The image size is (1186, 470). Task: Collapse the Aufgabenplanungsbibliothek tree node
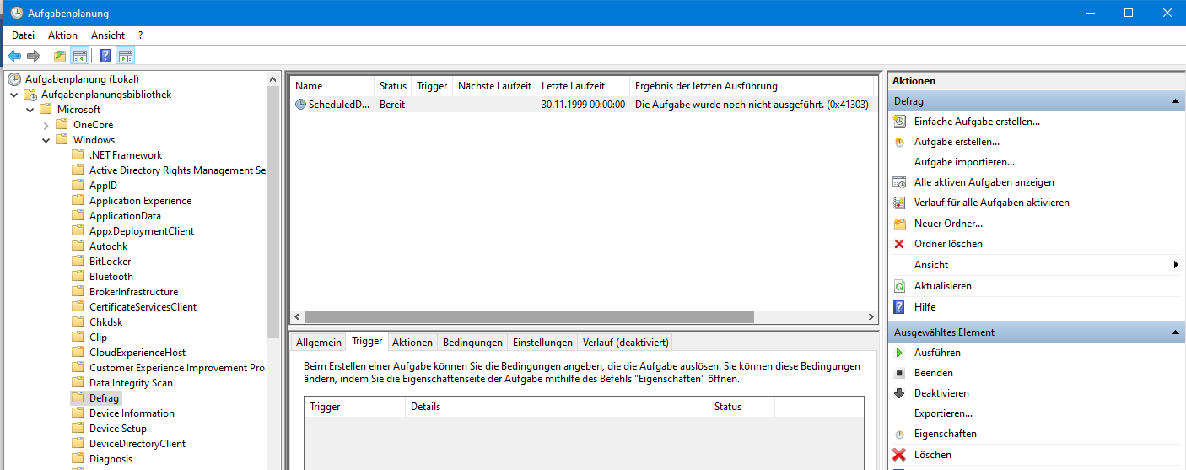(x=14, y=95)
